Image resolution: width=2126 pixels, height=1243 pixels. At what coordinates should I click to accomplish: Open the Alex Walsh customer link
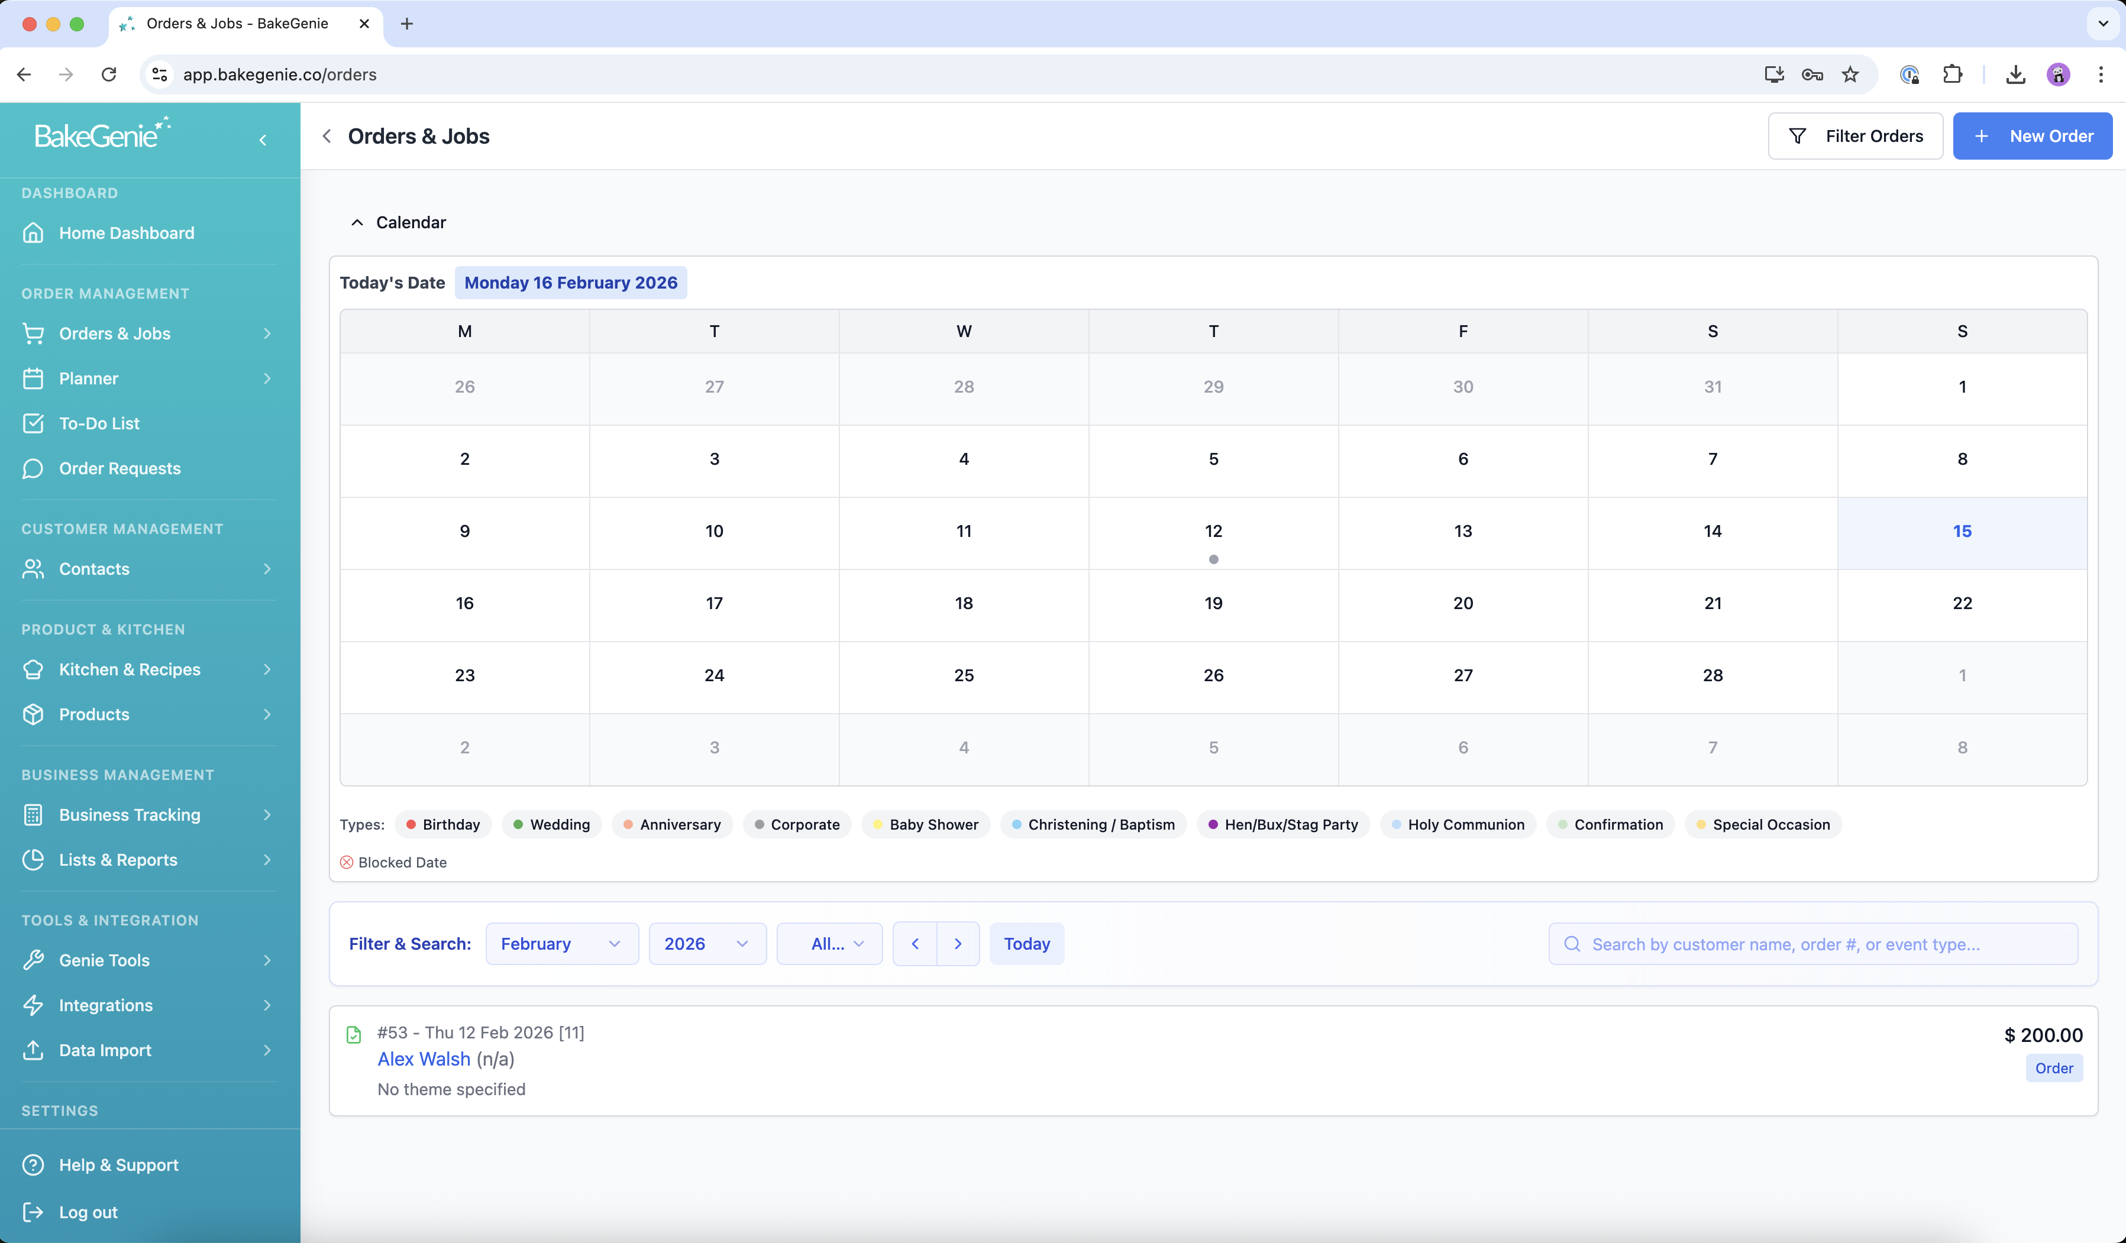tap(424, 1059)
